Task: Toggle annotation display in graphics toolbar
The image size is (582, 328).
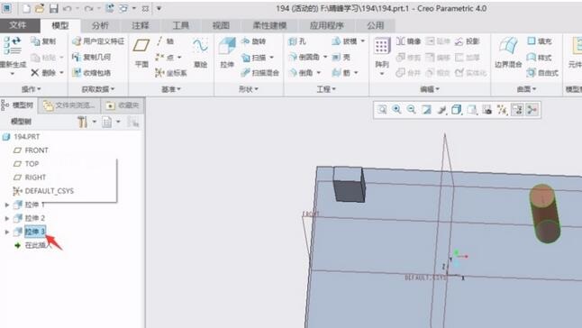Action: pos(517,109)
